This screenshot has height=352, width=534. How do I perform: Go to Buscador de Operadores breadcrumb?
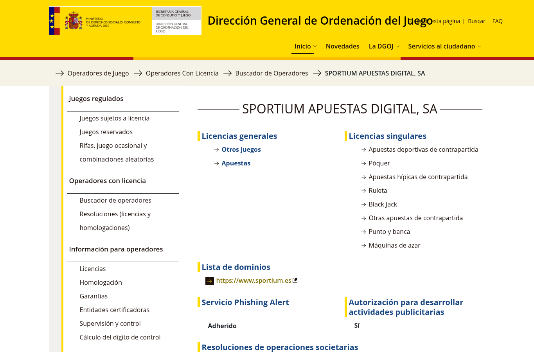tap(271, 73)
